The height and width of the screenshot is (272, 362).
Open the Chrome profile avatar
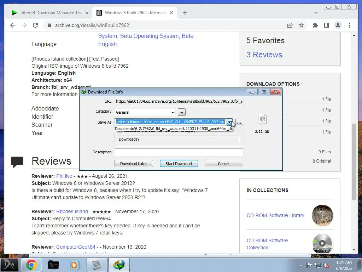tap(338, 25)
